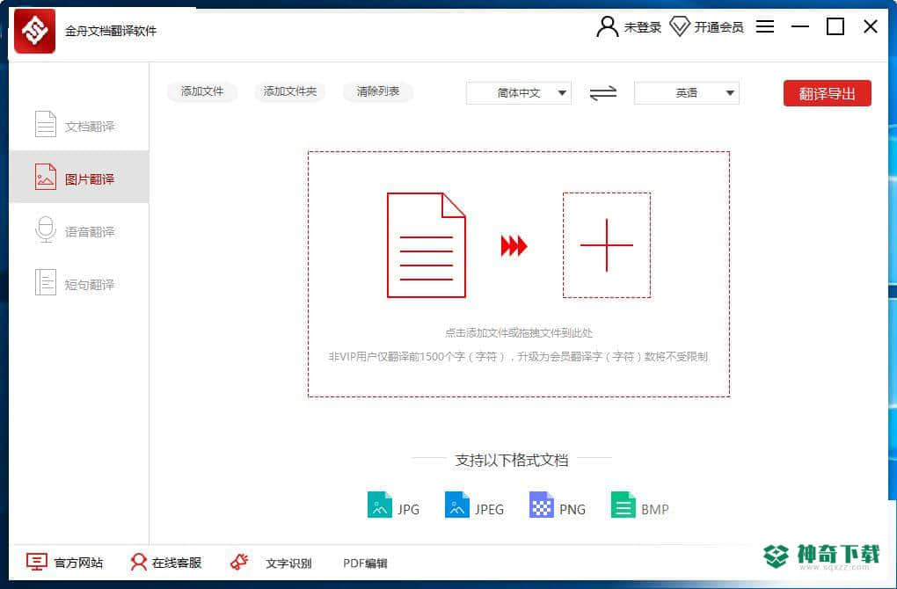Screen dimensions: 897x589
Task: Close the translation software window
Action: 871,26
